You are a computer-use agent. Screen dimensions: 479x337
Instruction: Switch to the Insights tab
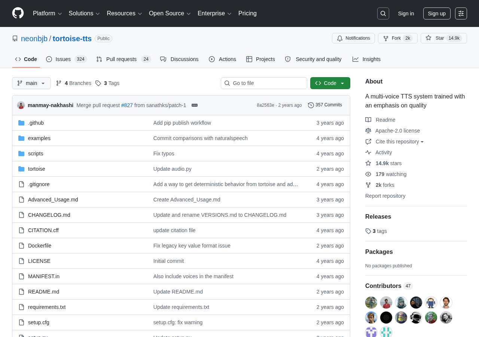click(x=366, y=59)
